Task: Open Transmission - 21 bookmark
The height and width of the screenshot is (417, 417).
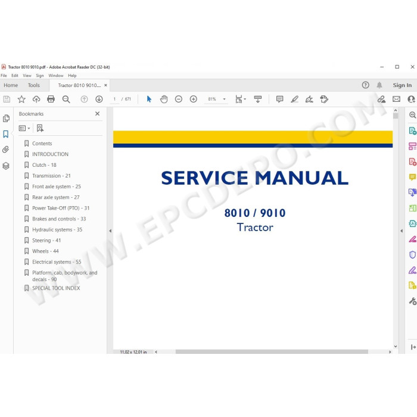Action: (x=51, y=176)
